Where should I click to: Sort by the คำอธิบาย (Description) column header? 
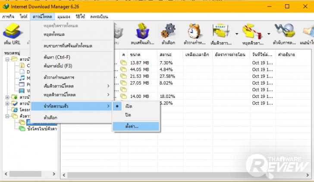[293, 55]
